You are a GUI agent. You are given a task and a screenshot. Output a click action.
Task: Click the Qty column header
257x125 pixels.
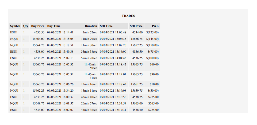[26, 26]
